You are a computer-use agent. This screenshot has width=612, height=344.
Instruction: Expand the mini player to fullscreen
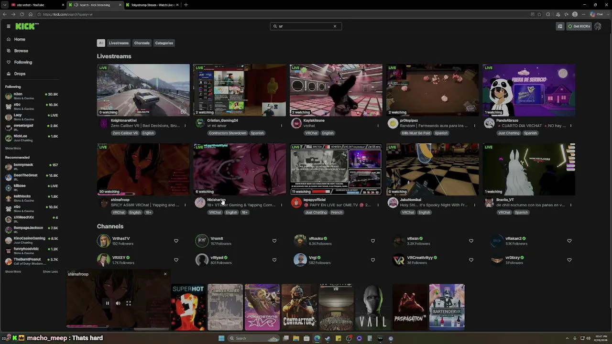129,303
